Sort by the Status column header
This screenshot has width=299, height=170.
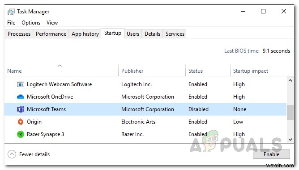tap(196, 71)
